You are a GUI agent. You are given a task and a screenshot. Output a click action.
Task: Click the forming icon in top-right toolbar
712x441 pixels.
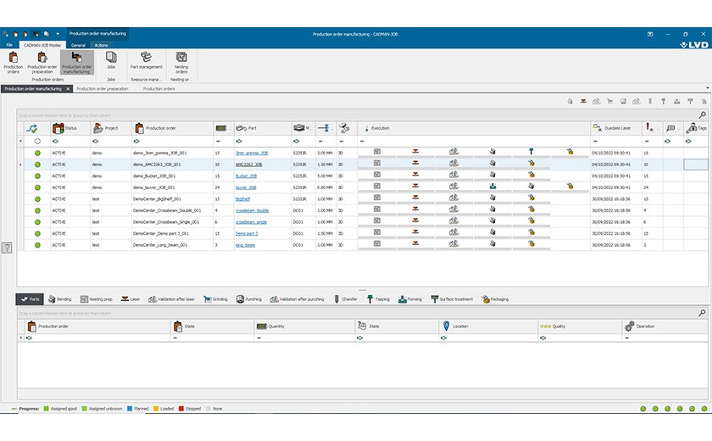pyautogui.click(x=677, y=101)
